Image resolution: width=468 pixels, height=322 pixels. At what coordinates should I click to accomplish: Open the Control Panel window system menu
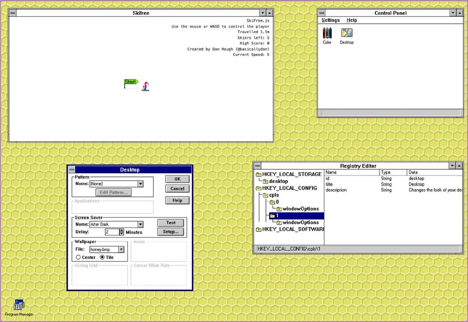(x=322, y=13)
